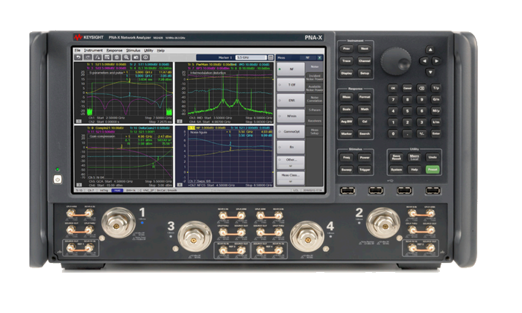Screen dimensions: 522x313
Task: Push the Format hardware key
Action: click(x=365, y=97)
